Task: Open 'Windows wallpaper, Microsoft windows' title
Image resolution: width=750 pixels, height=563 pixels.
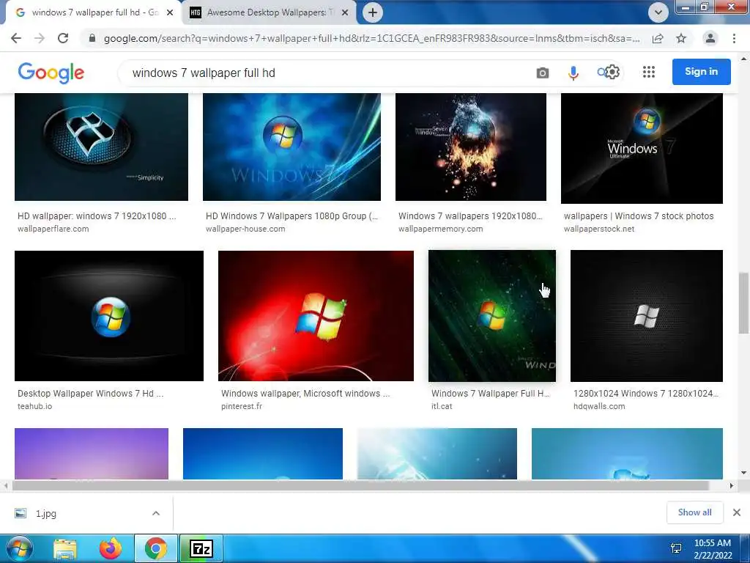Action: [x=305, y=394]
